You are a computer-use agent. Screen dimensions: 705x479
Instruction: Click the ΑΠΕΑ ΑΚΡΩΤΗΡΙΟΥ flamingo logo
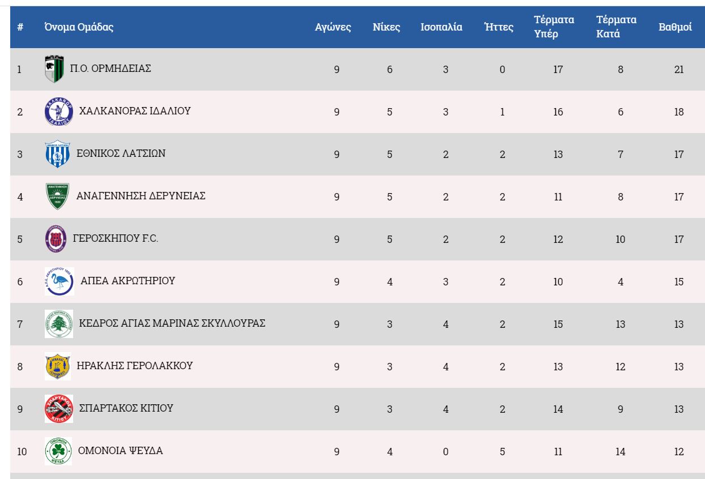pos(59,281)
